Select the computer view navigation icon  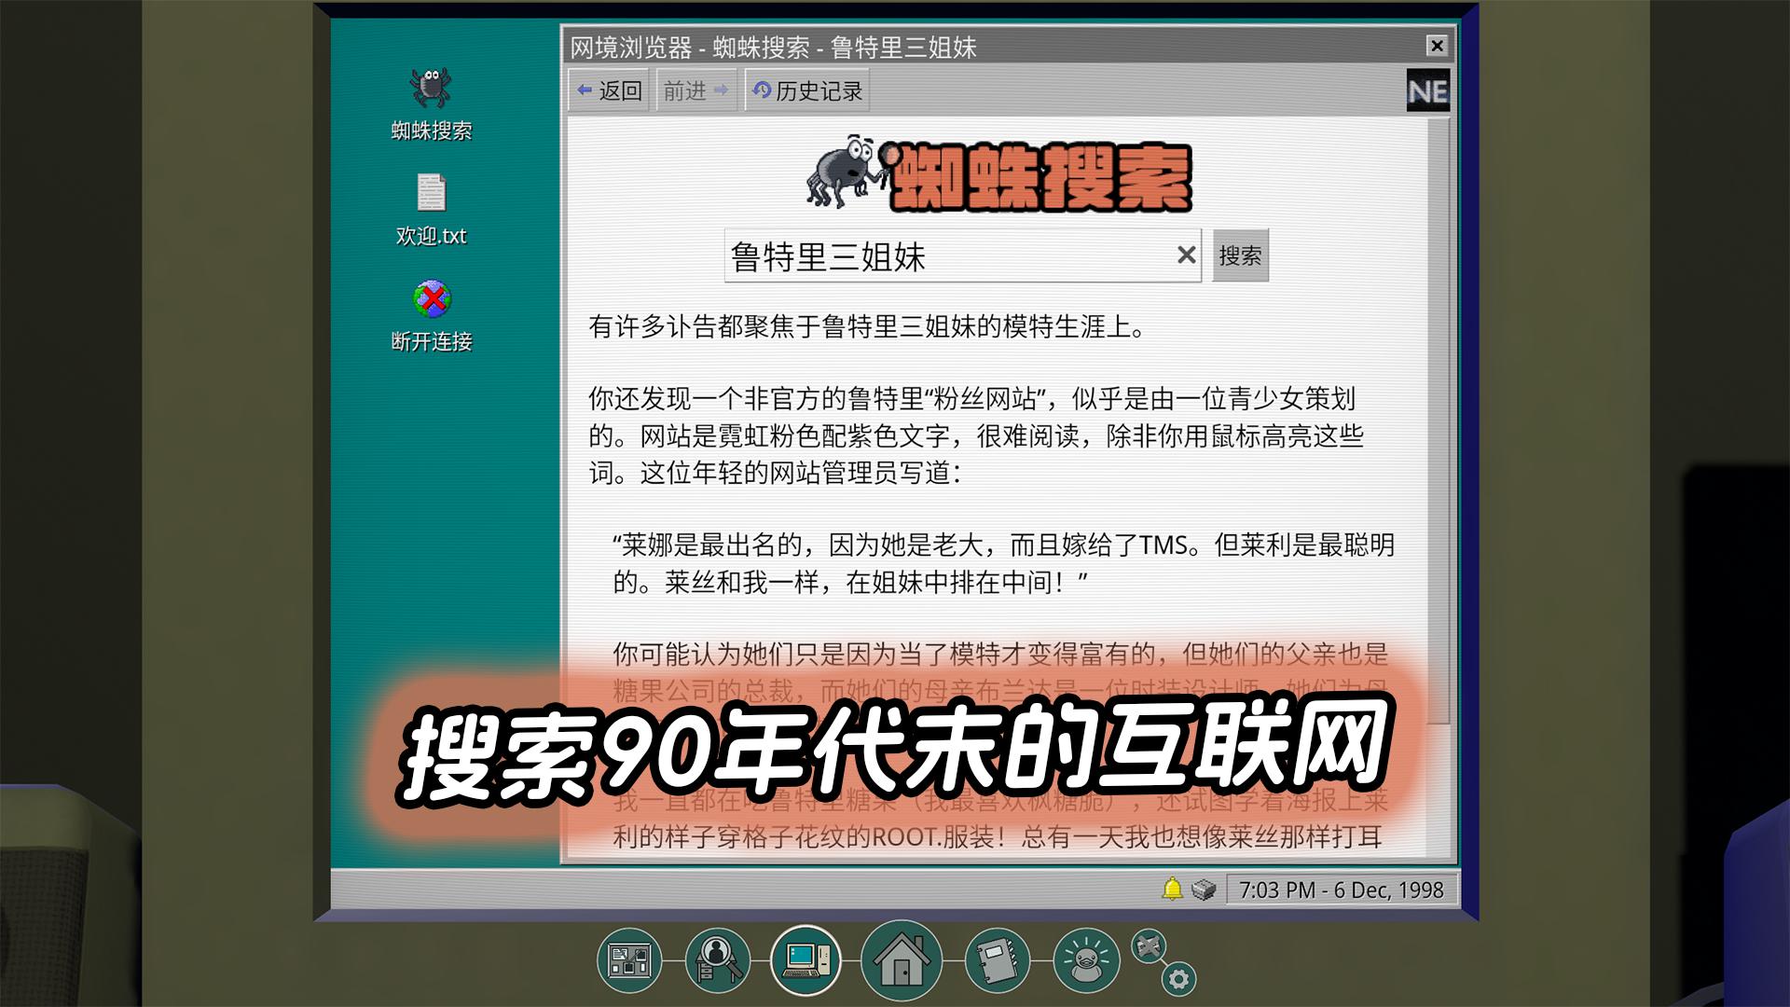[805, 959]
